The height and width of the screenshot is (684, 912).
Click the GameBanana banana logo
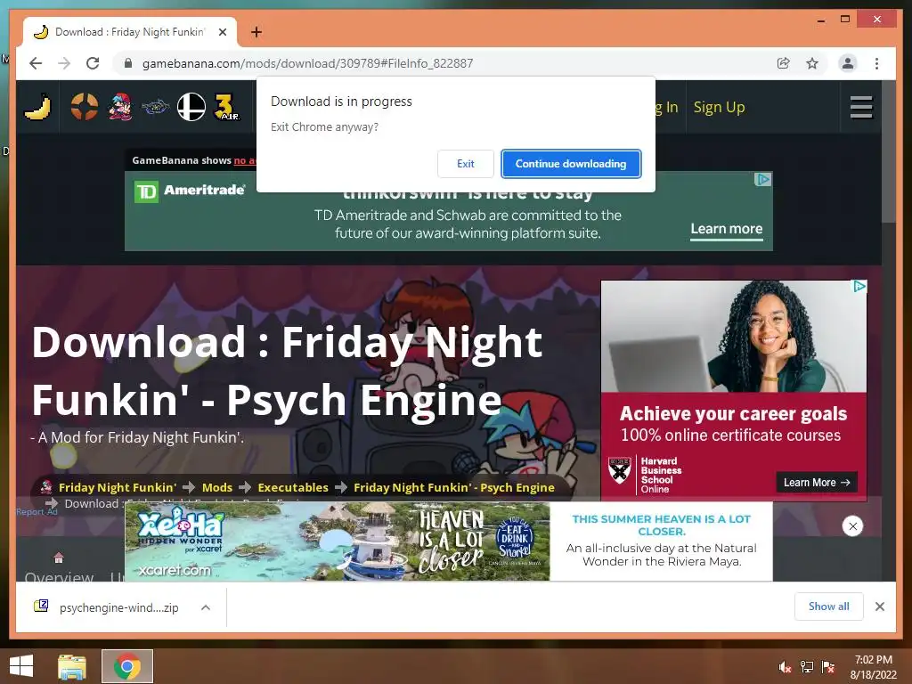[x=37, y=107]
